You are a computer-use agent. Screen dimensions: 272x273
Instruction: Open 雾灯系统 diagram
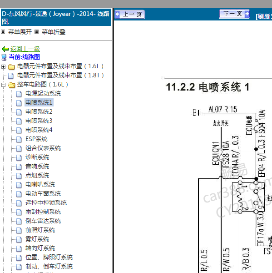tap(37, 239)
